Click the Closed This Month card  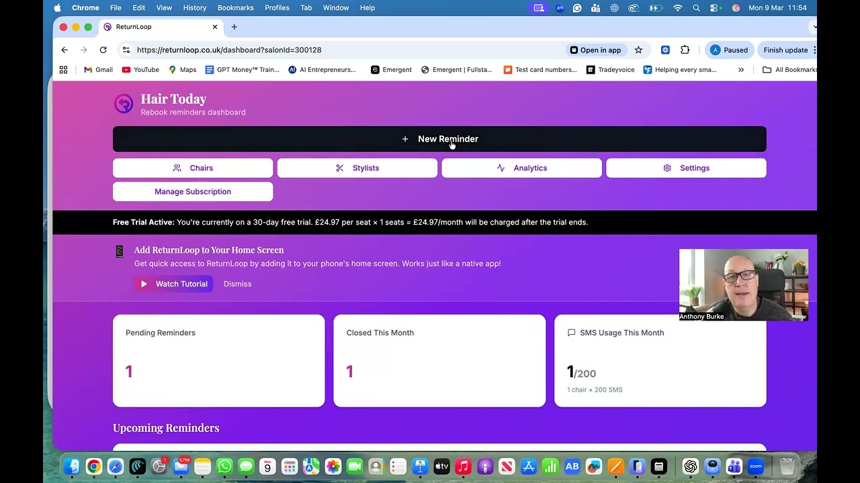pyautogui.click(x=439, y=361)
